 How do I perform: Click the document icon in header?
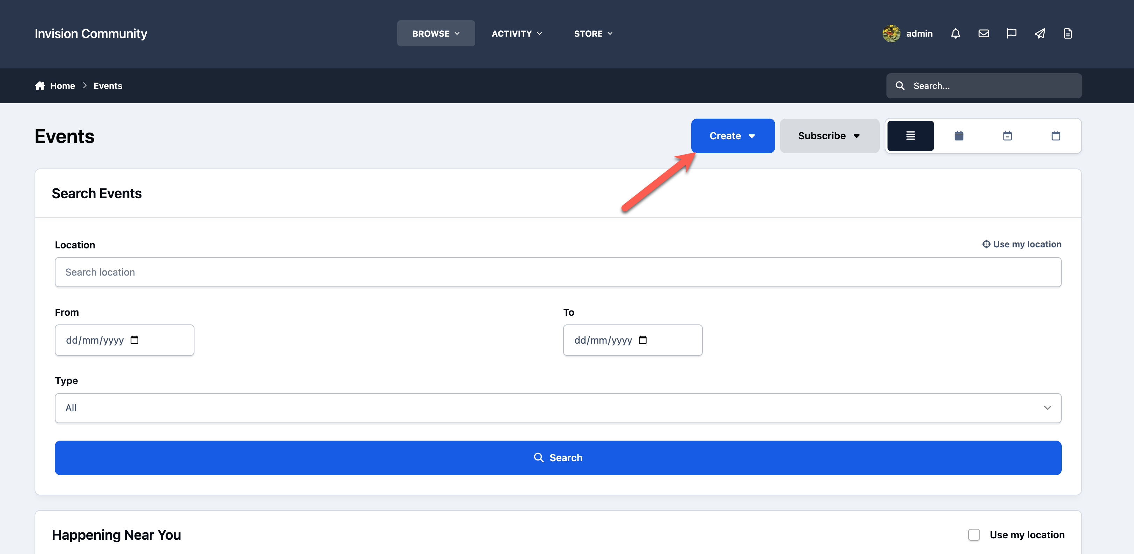tap(1068, 33)
